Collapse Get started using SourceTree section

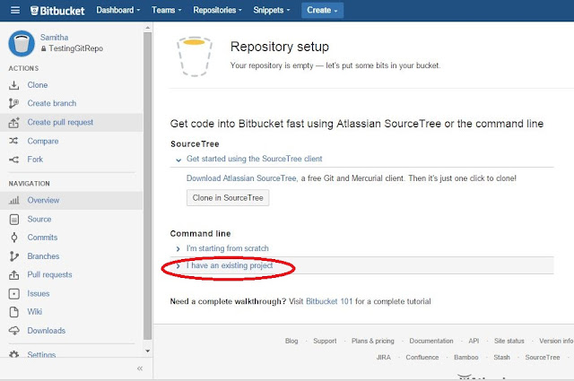click(x=178, y=160)
